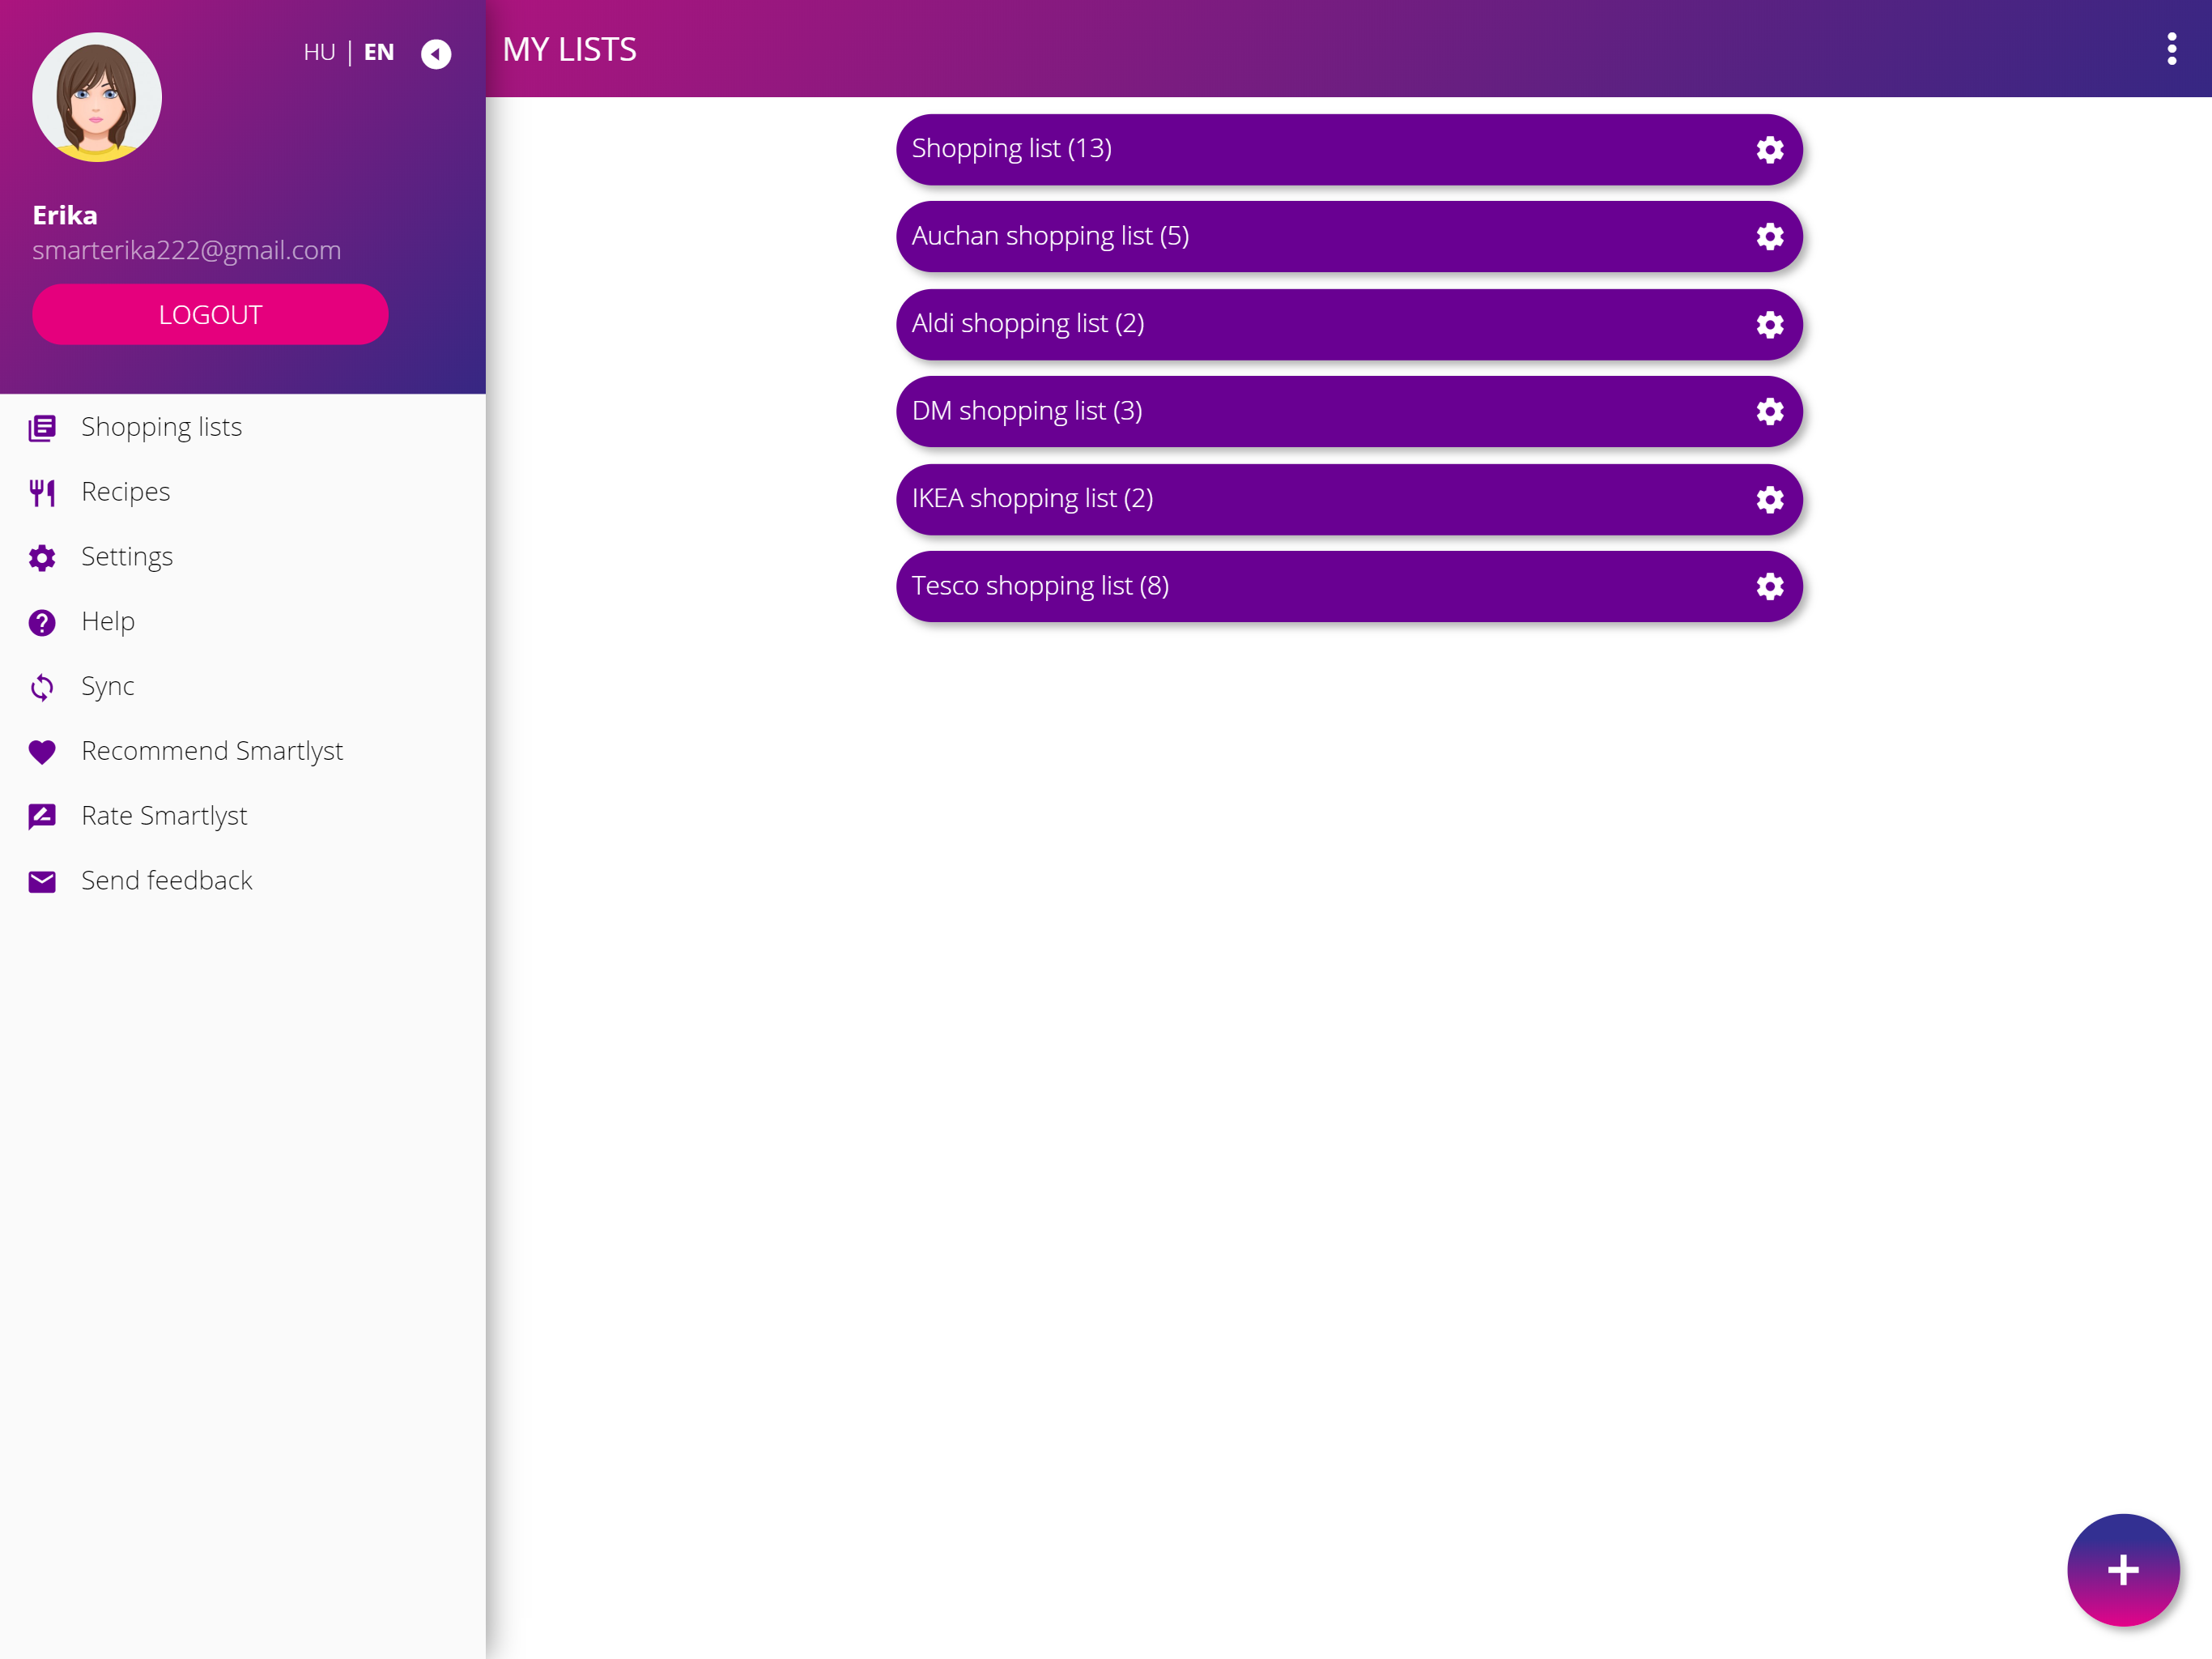The width and height of the screenshot is (2212, 1659).
Task: Click the Recommend Smartlyst heart icon
Action: pos(42,752)
